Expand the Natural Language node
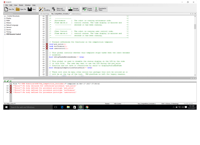 (5, 25)
